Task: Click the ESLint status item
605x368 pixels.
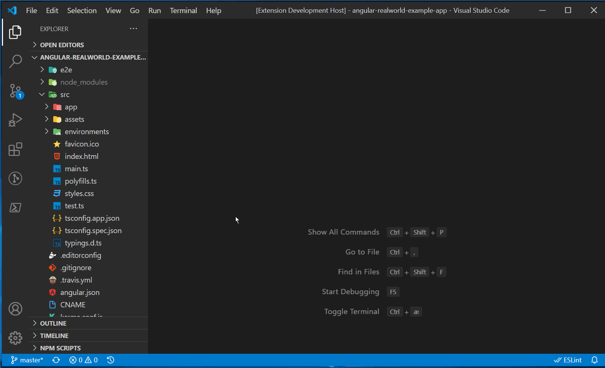Action: (568, 360)
